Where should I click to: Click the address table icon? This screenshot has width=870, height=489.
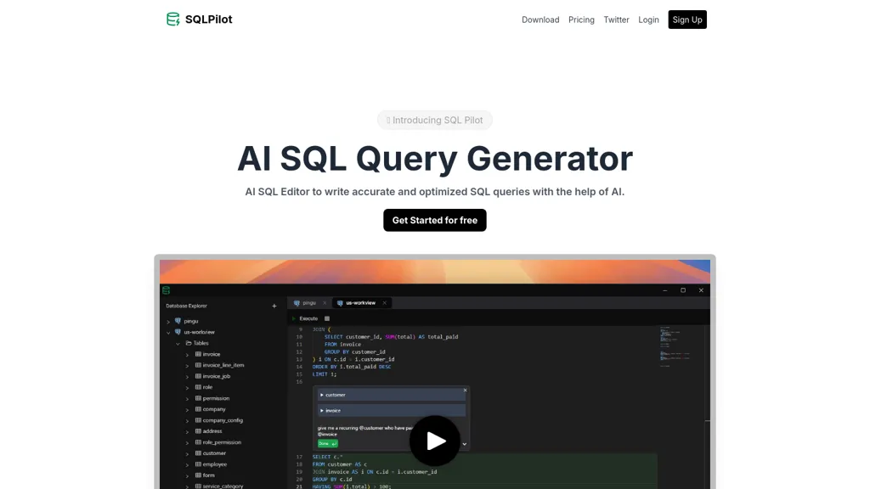[198, 430]
